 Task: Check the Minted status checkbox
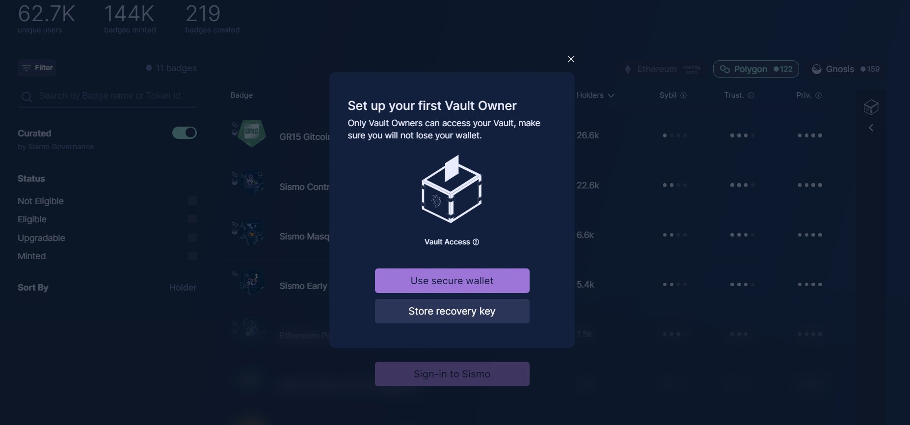tap(192, 256)
